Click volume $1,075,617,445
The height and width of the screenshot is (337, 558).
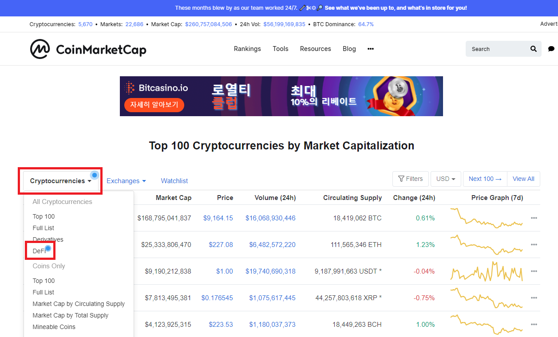(x=272, y=298)
